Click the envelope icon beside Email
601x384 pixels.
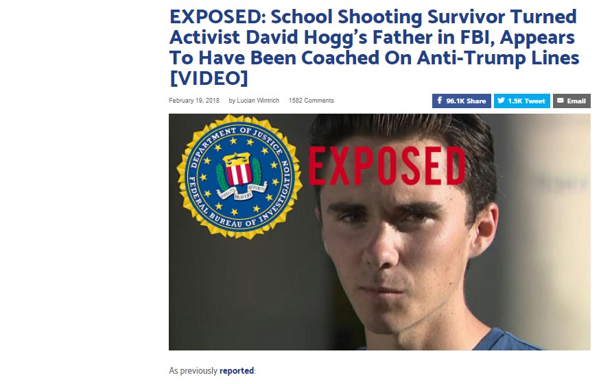tap(560, 101)
